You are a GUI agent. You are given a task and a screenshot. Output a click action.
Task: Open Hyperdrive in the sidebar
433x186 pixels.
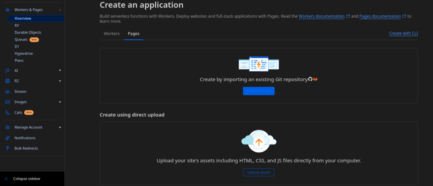[24, 53]
